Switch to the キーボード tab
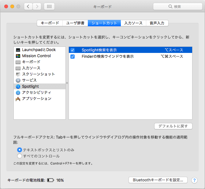The image size is (205, 189). 50,23
